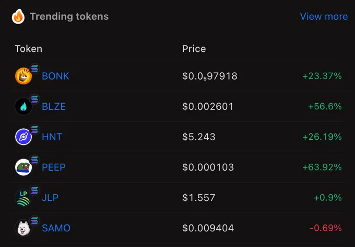Open the View more link
Viewport: 355px width, 247px height.
click(324, 17)
